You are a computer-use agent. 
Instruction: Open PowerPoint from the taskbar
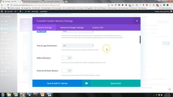(x=43, y=95)
